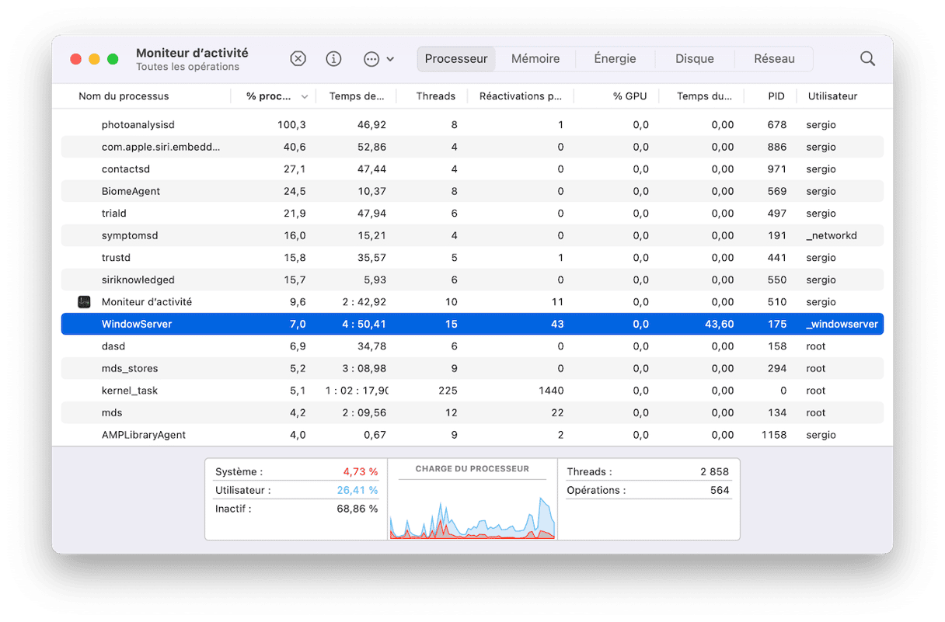
Task: Click PID 1158 cell
Action: 774,435
